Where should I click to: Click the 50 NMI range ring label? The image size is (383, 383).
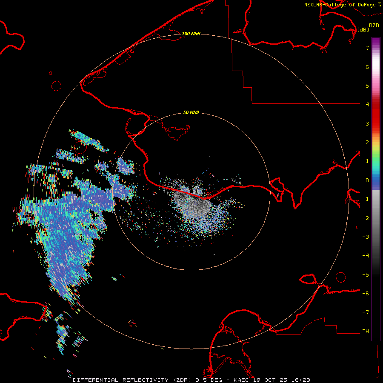191,112
